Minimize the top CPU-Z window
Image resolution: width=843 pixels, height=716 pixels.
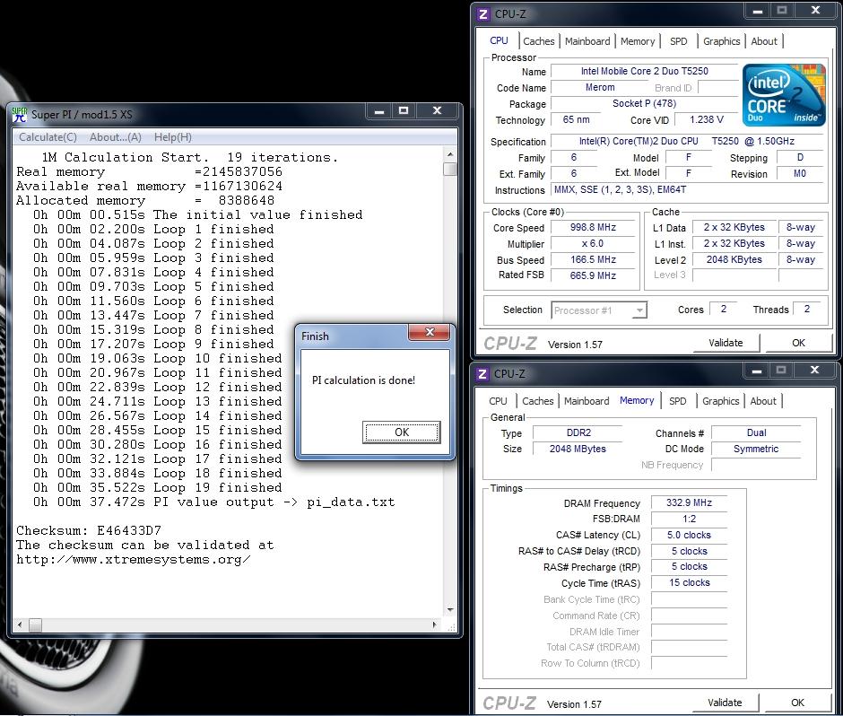pyautogui.click(x=758, y=11)
